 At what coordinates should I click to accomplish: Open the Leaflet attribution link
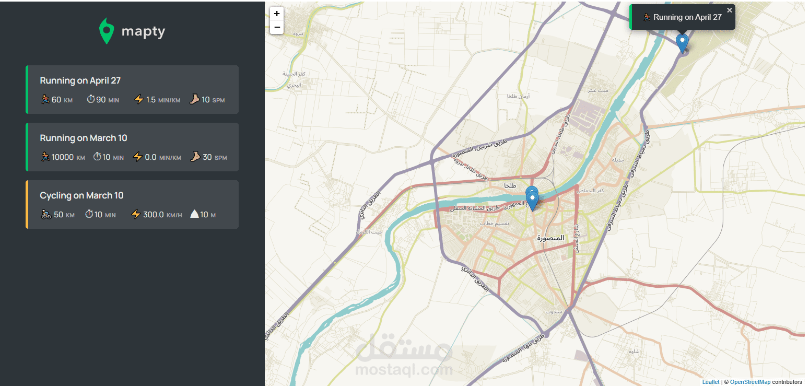pos(710,382)
